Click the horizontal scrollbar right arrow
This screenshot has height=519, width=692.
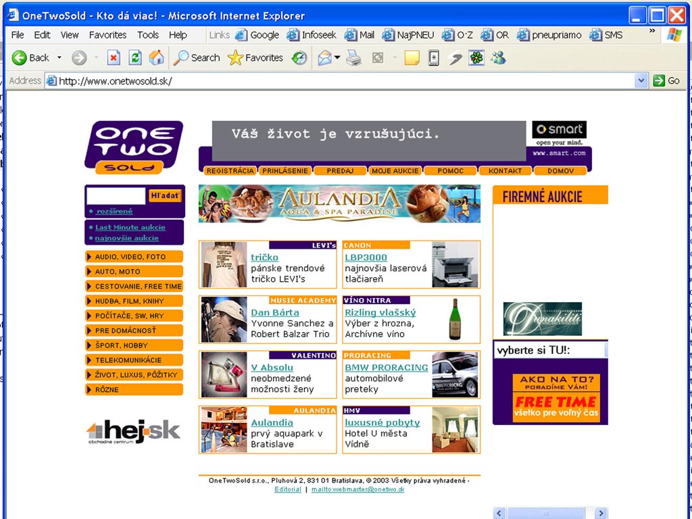point(600,514)
